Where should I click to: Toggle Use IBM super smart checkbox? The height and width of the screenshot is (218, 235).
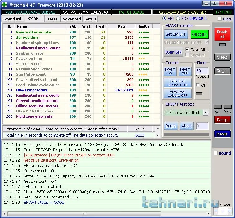[x=206, y=42]
